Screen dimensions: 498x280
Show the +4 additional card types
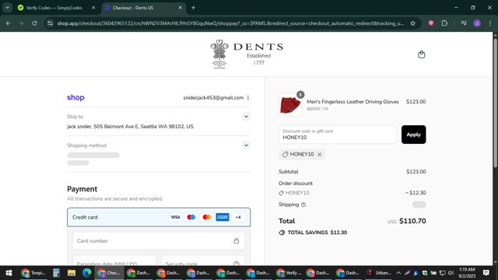(x=238, y=217)
